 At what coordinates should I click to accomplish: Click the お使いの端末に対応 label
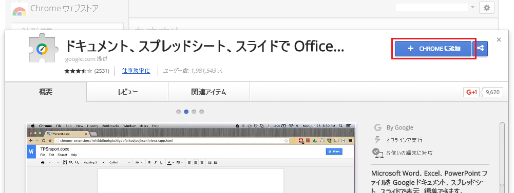pos(409,153)
